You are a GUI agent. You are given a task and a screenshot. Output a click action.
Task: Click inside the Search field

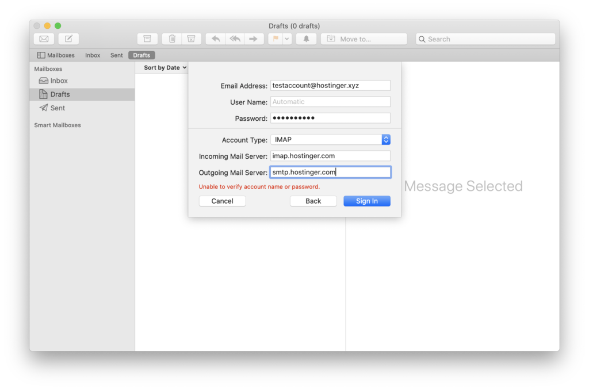point(485,39)
